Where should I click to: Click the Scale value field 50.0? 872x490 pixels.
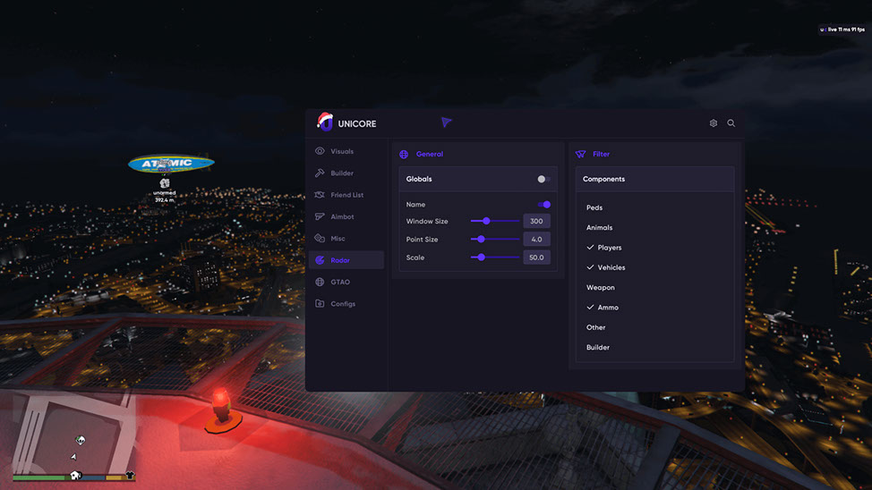click(536, 258)
